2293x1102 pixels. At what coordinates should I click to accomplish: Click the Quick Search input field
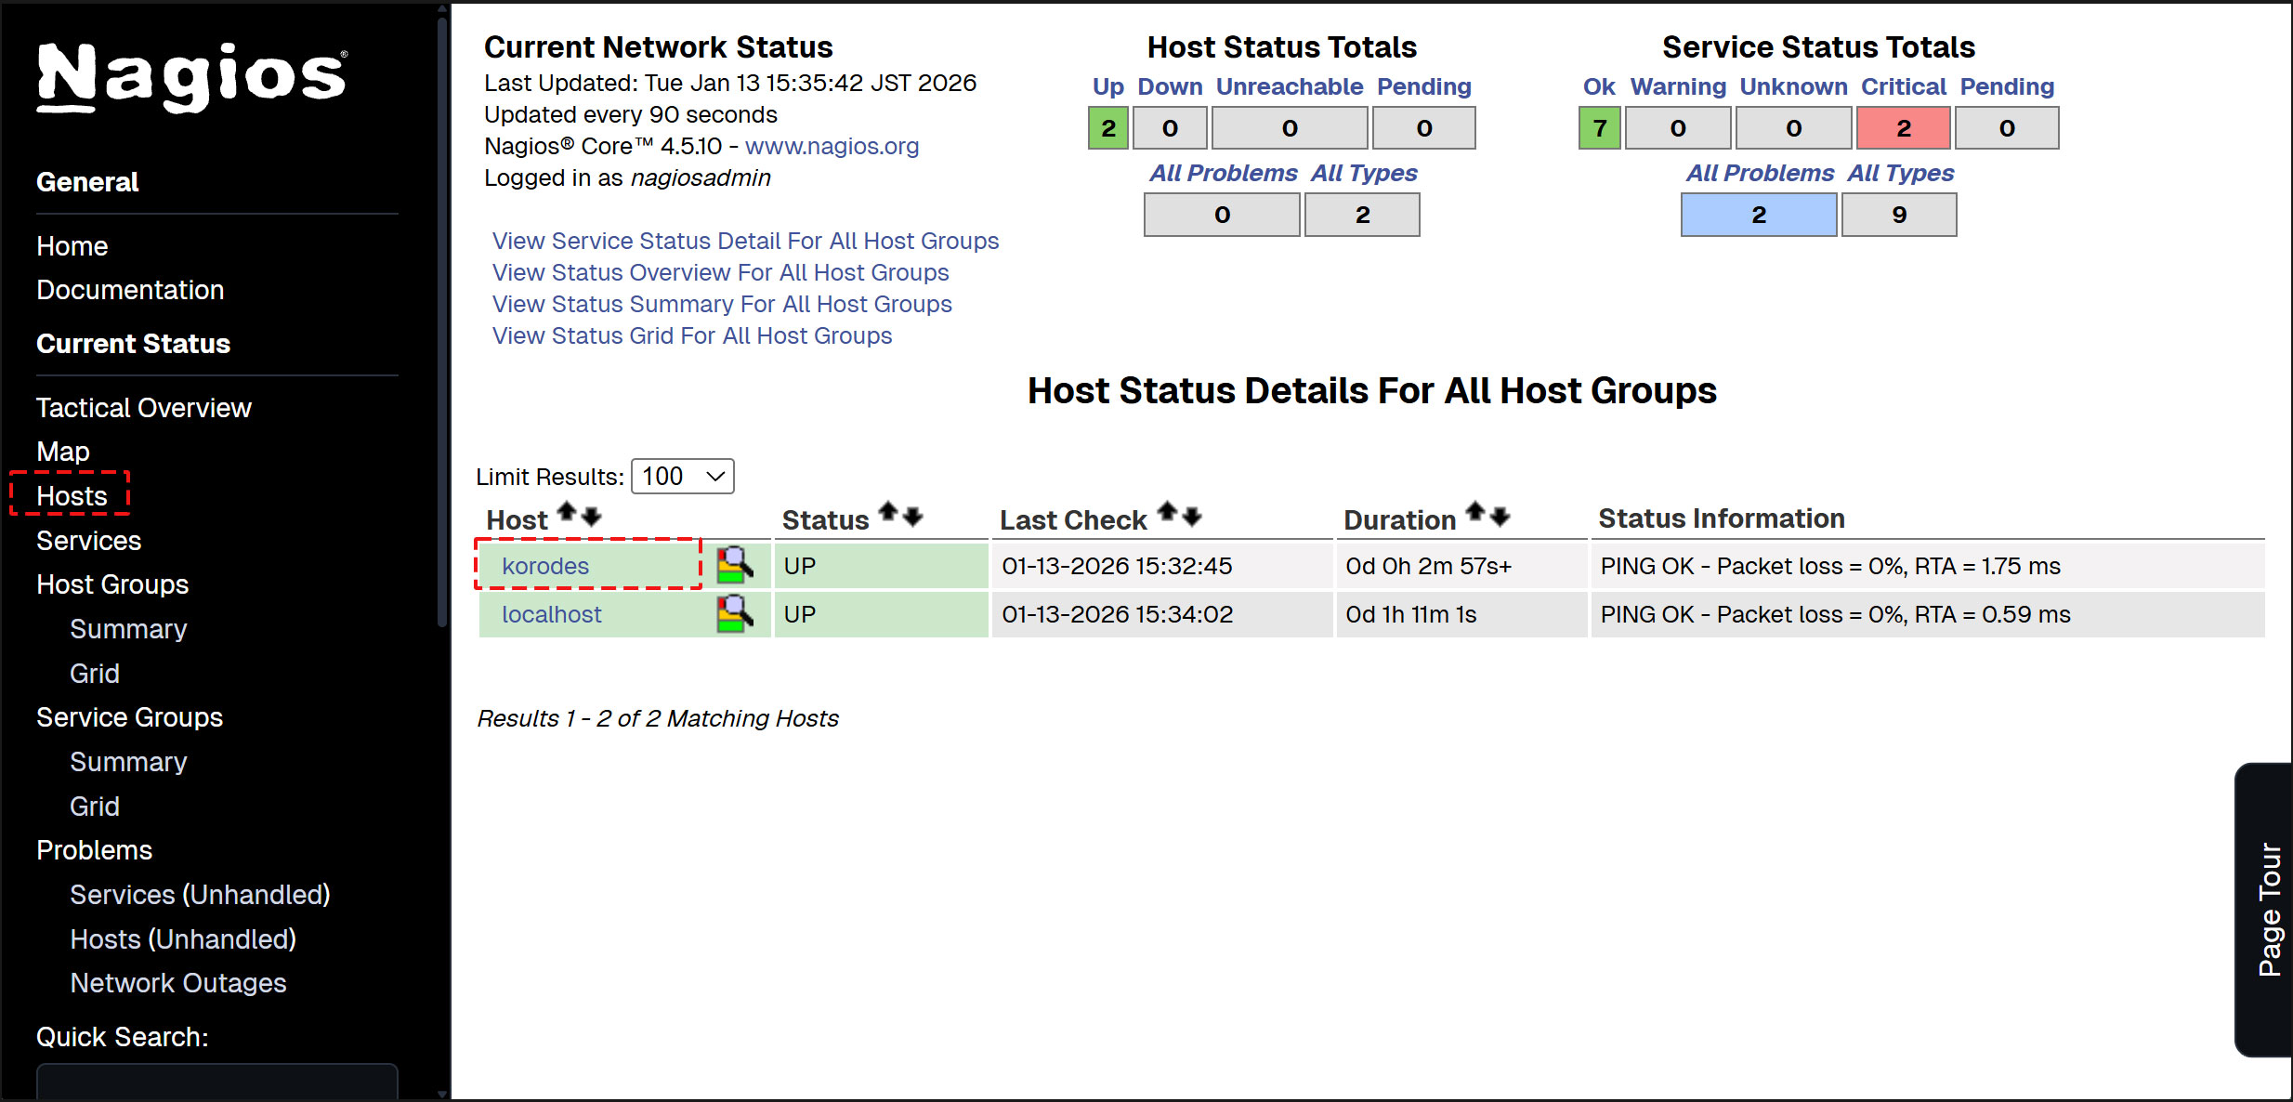click(x=217, y=1082)
